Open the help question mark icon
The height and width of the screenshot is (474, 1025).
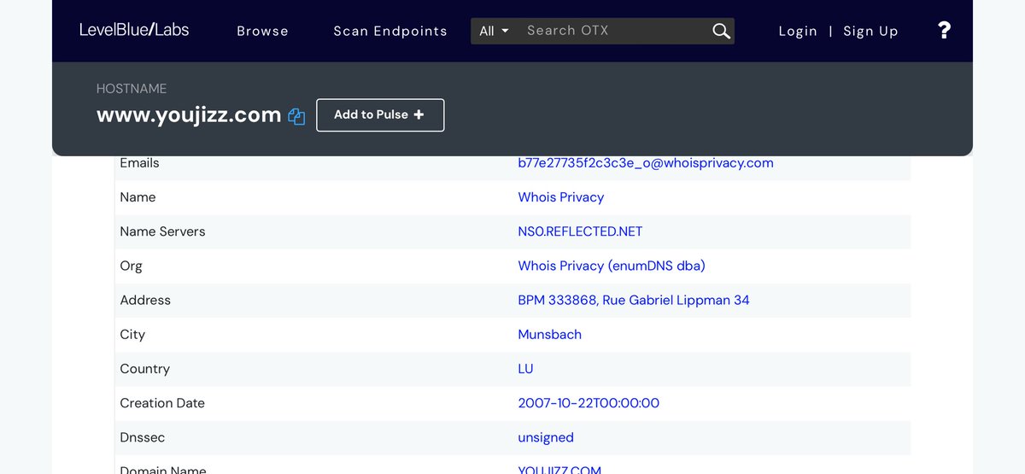[x=944, y=31]
